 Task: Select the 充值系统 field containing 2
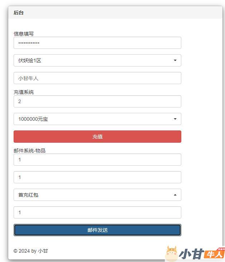point(97,101)
